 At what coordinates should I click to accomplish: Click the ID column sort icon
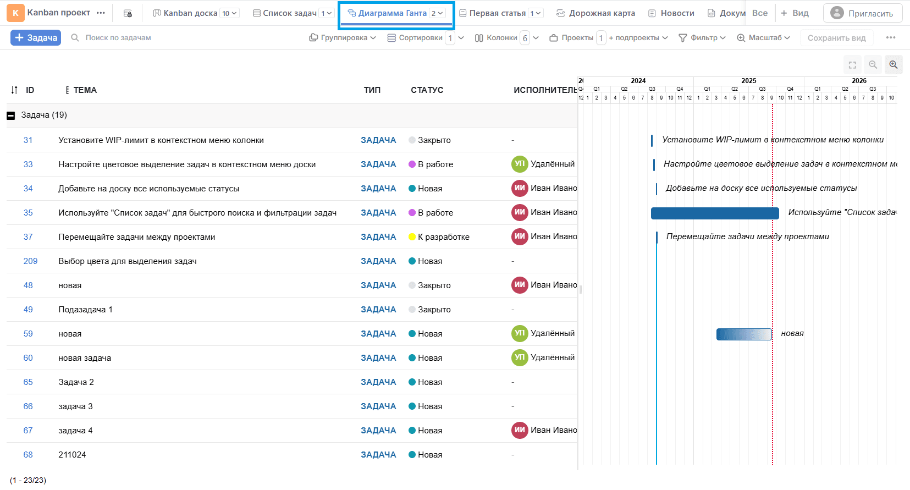coord(14,90)
